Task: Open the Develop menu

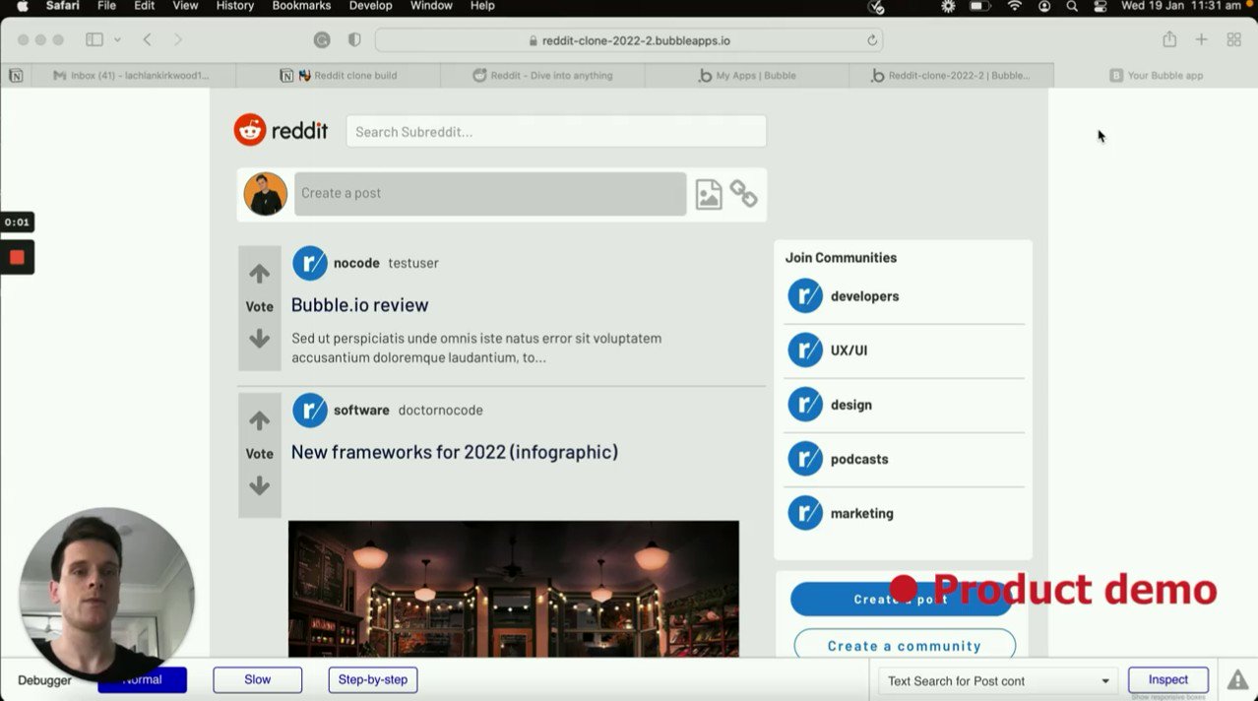Action: (370, 6)
